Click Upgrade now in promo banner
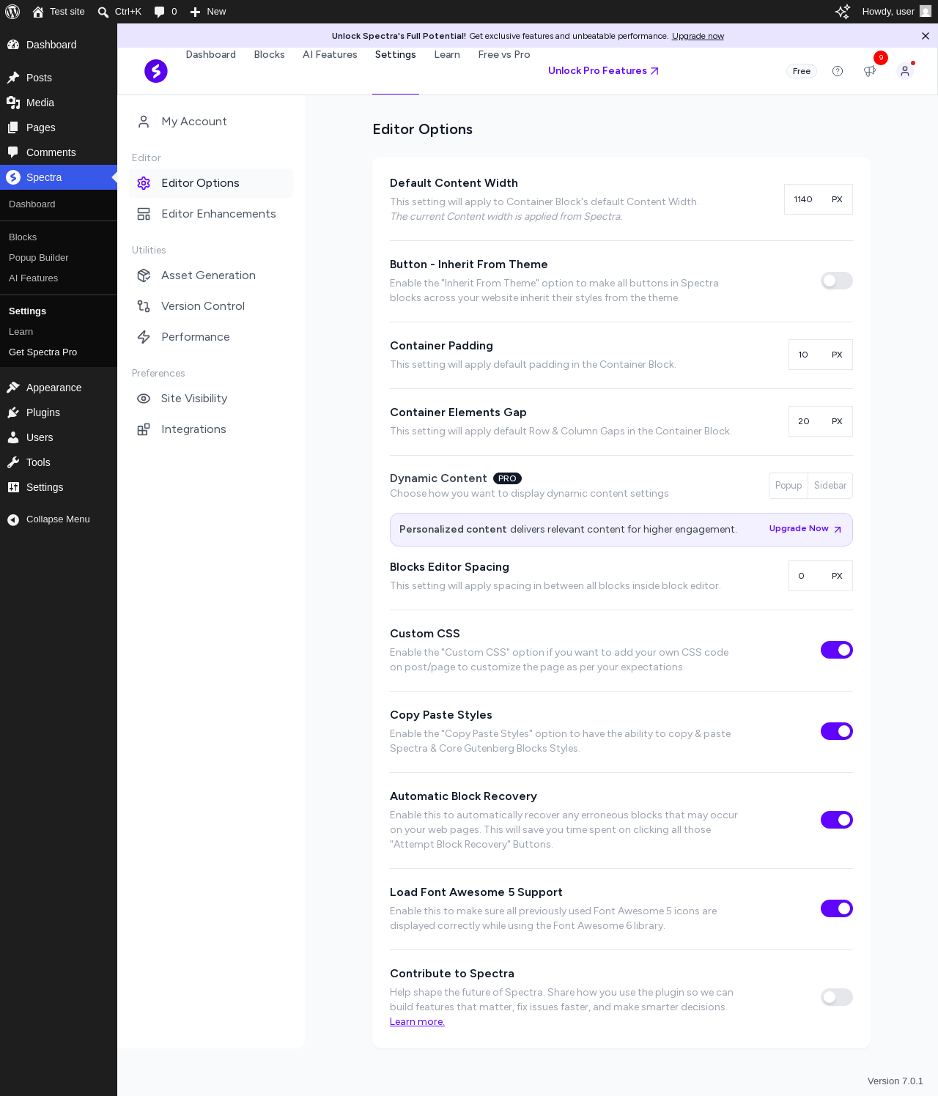Screen dimensions: 938x1096 pyautogui.click(x=698, y=36)
